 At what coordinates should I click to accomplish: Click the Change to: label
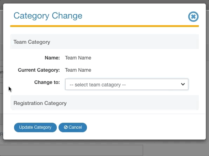tap(47, 82)
